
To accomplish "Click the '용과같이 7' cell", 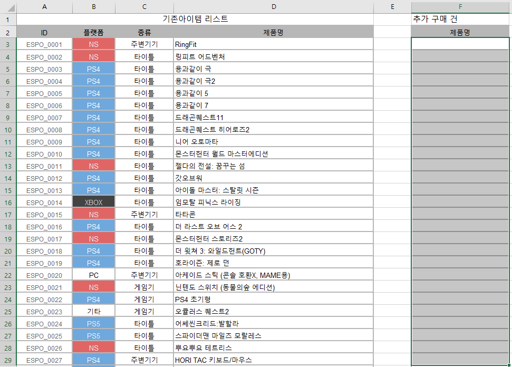I will [x=274, y=105].
